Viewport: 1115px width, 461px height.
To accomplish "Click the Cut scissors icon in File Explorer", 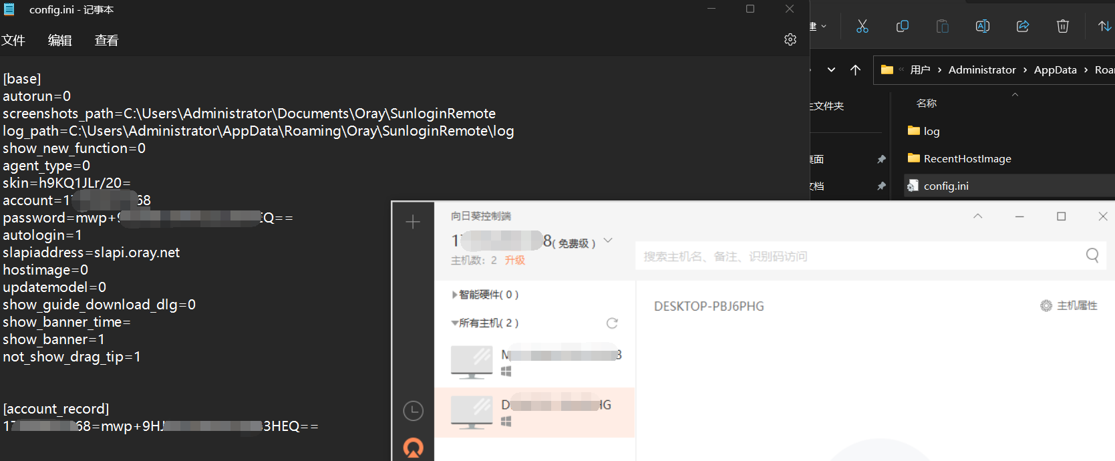I will (862, 26).
